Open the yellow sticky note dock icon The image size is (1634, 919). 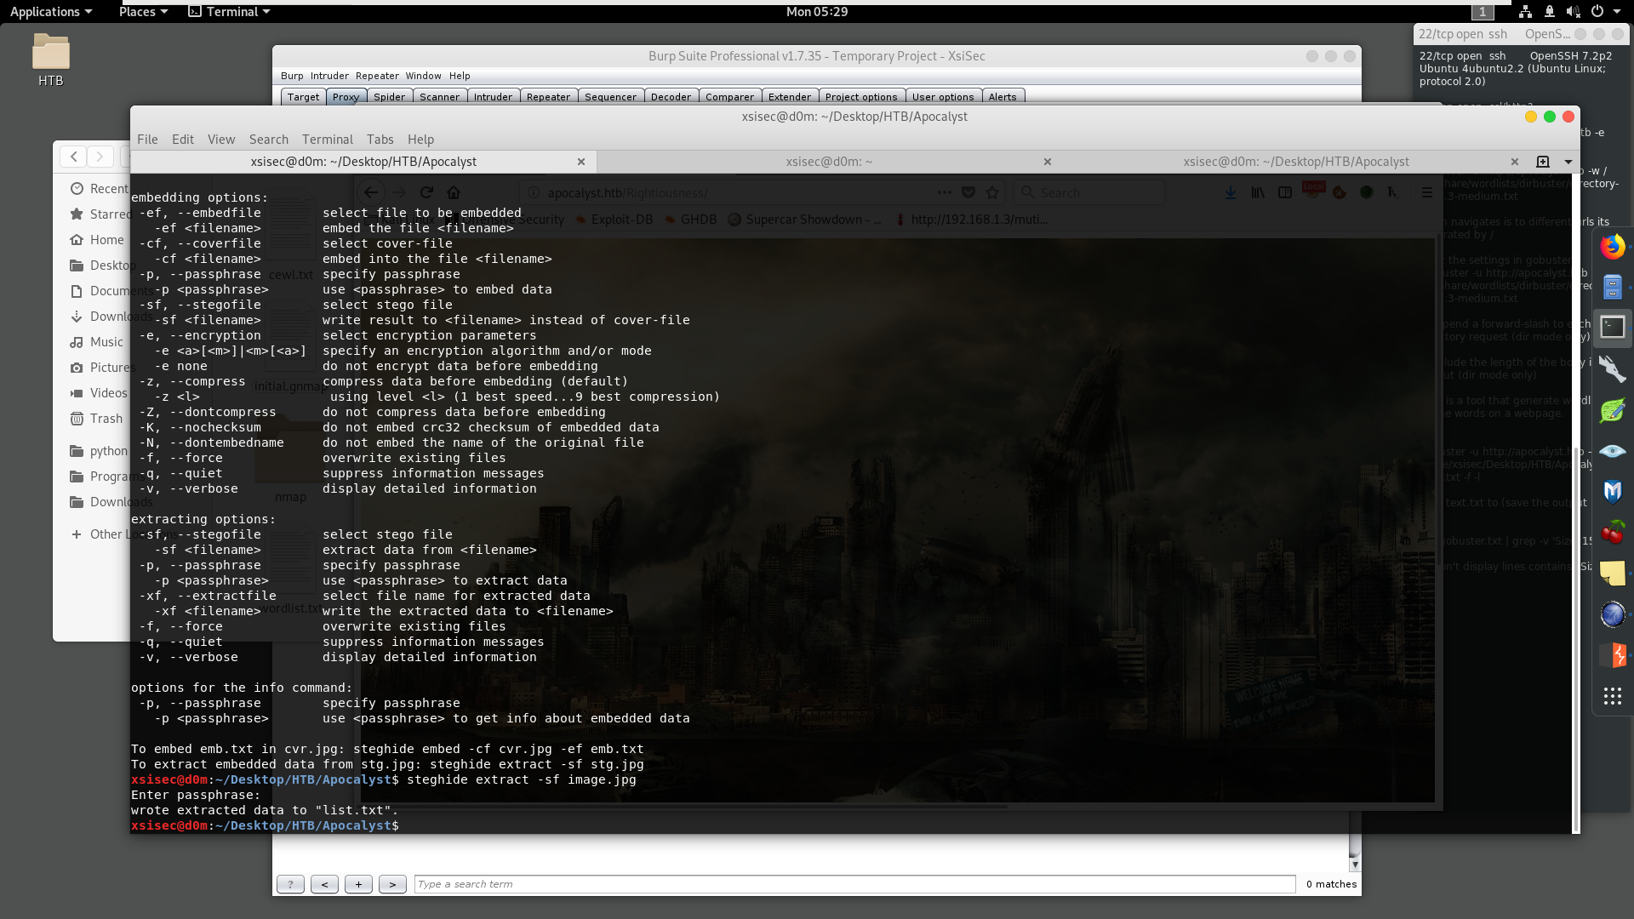point(1612,573)
